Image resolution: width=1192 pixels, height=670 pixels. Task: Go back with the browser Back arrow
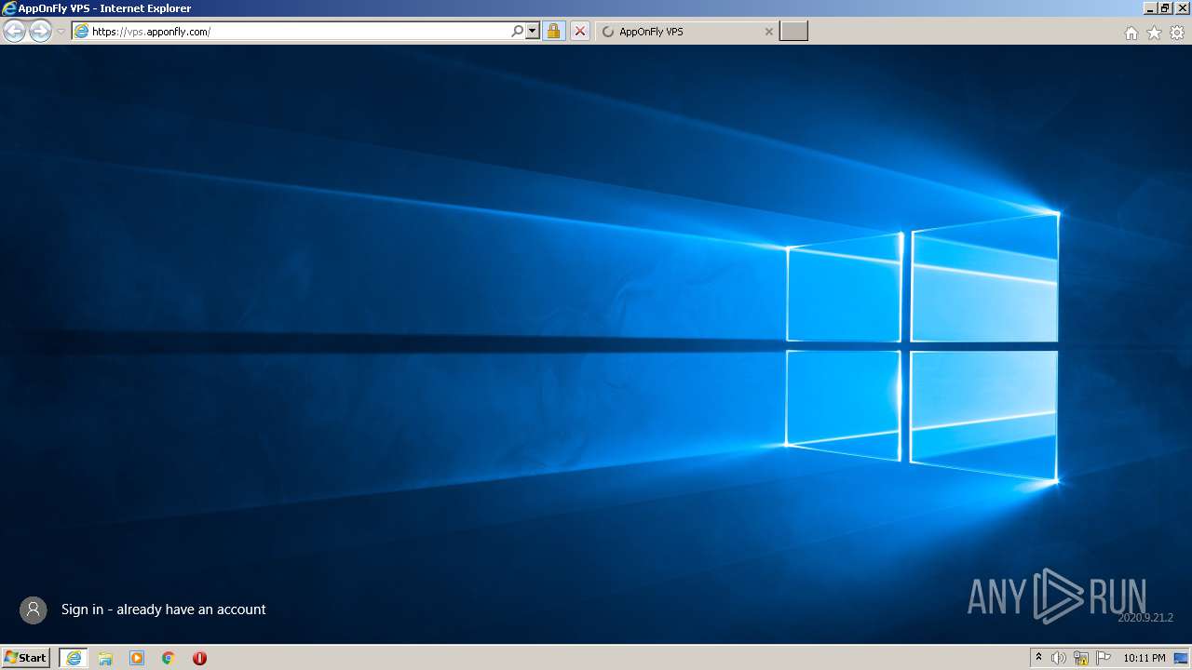[x=14, y=32]
